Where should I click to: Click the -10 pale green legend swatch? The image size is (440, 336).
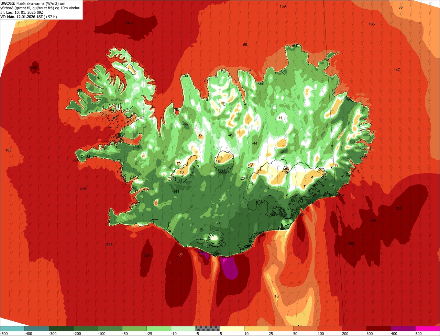click(x=183, y=328)
